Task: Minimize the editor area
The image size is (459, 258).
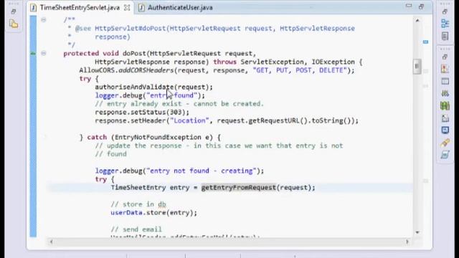Action: [409, 6]
